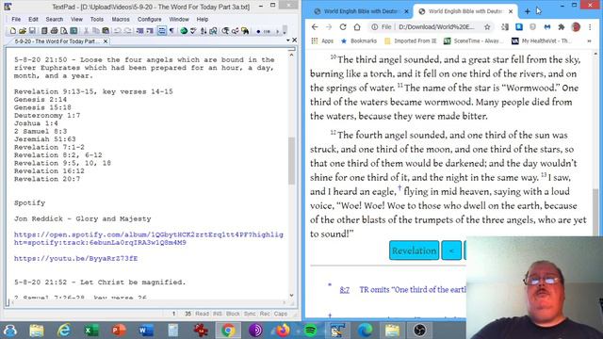Click Print icon in TextPad toolbar
603x339 pixels.
(55, 31)
